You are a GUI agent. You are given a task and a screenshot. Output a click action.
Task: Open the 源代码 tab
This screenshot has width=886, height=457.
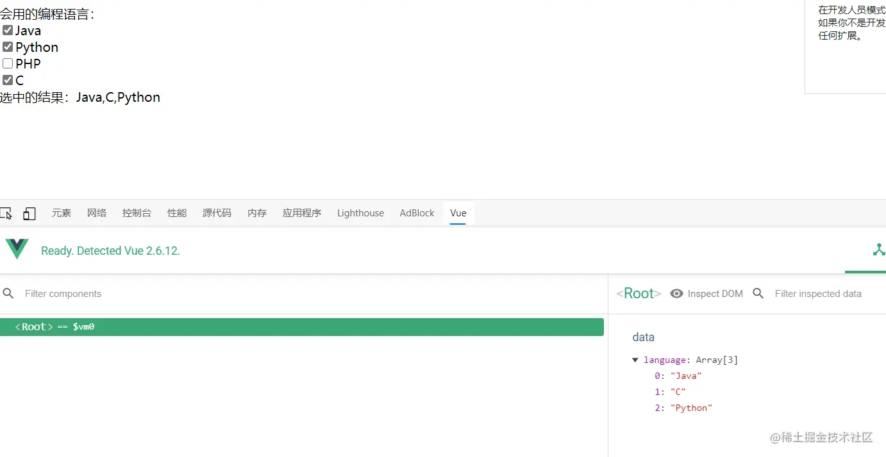pyautogui.click(x=217, y=213)
